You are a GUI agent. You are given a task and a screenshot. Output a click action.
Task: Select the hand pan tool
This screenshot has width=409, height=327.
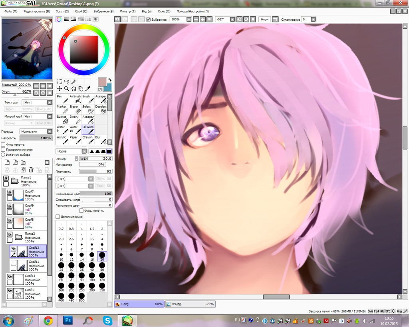coord(81,89)
